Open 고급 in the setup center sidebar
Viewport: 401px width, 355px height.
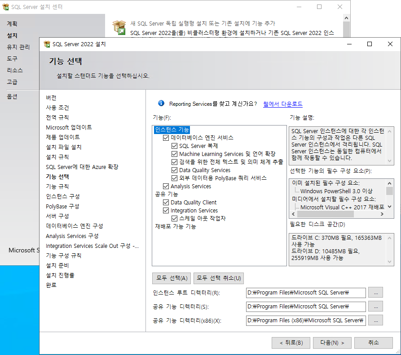click(12, 82)
